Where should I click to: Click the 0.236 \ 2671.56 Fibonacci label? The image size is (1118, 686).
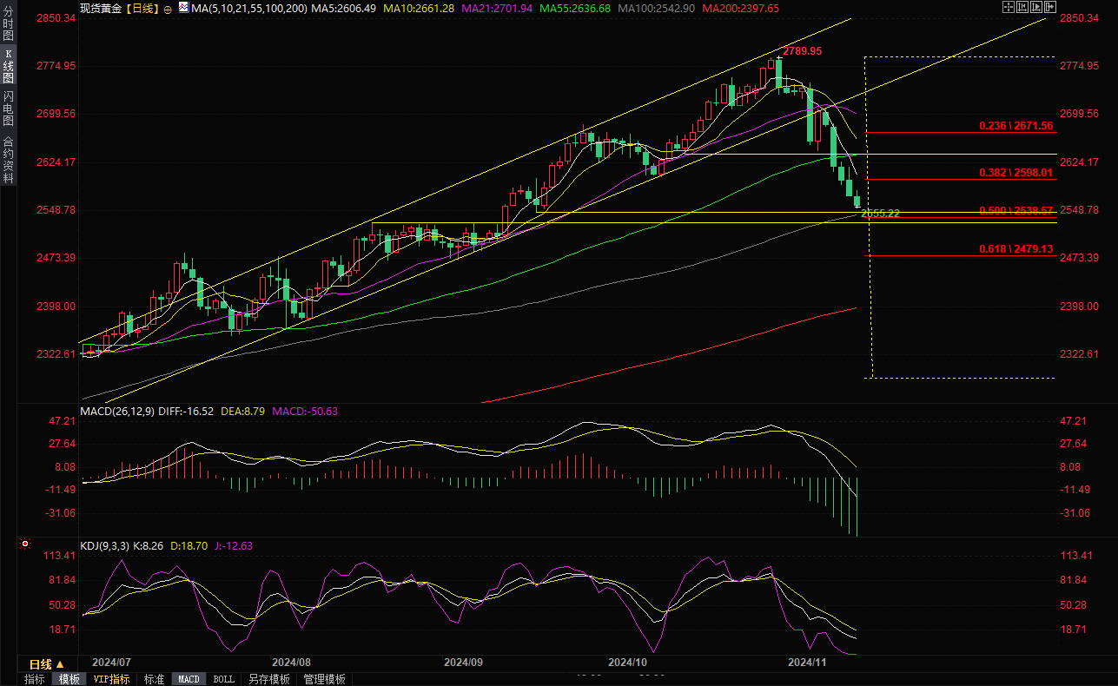pos(1015,126)
